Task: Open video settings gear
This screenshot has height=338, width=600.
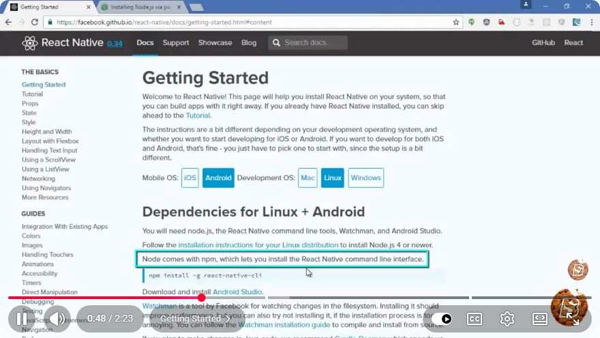Action: [x=507, y=319]
